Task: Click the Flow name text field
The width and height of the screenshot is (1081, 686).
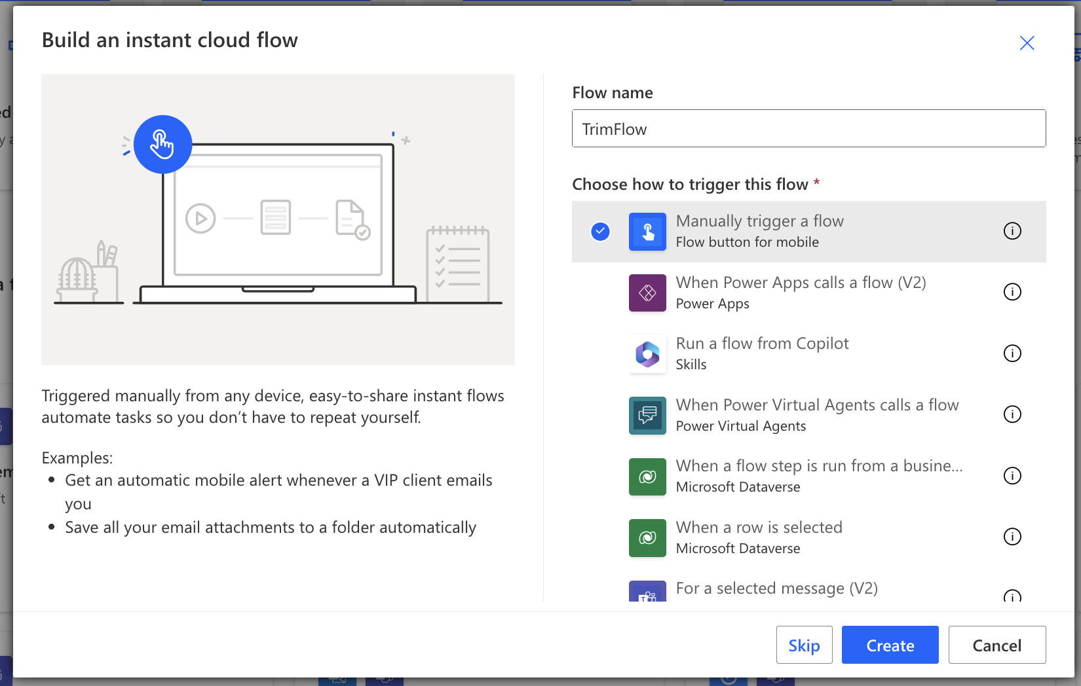Action: (x=808, y=129)
